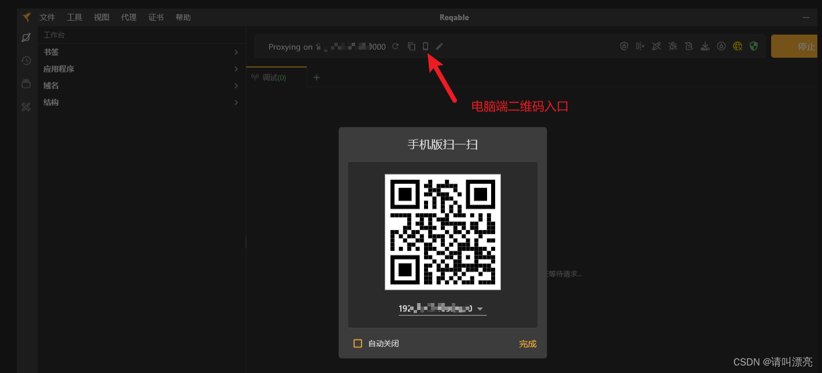
Task: Open the IP address dropdown below the QR code
Action: coord(443,309)
